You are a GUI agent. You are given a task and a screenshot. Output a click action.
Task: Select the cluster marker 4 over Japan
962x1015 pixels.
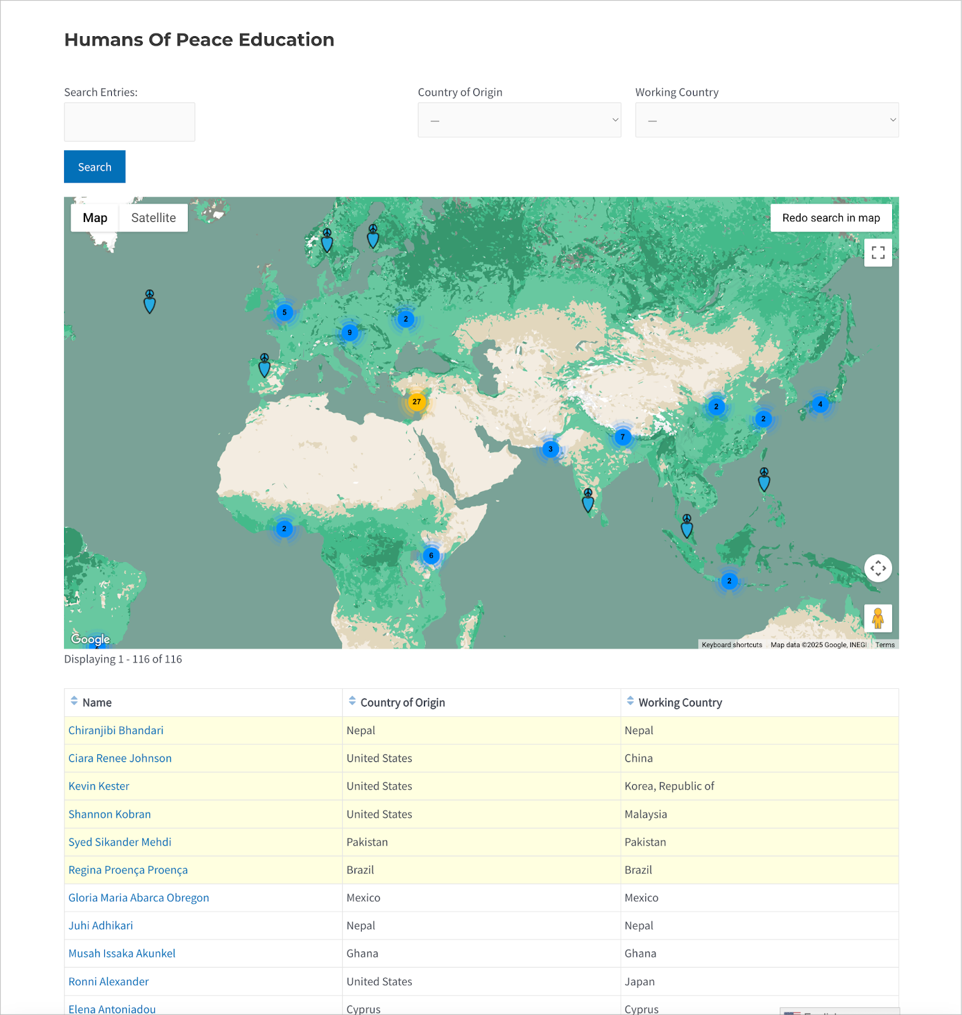[820, 404]
